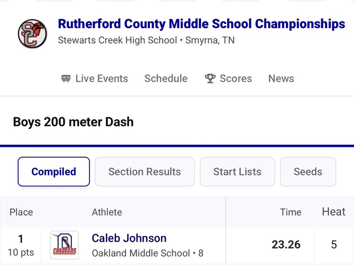This screenshot has height=265, width=354.
Task: Open the News menu item
Action: 281,79
